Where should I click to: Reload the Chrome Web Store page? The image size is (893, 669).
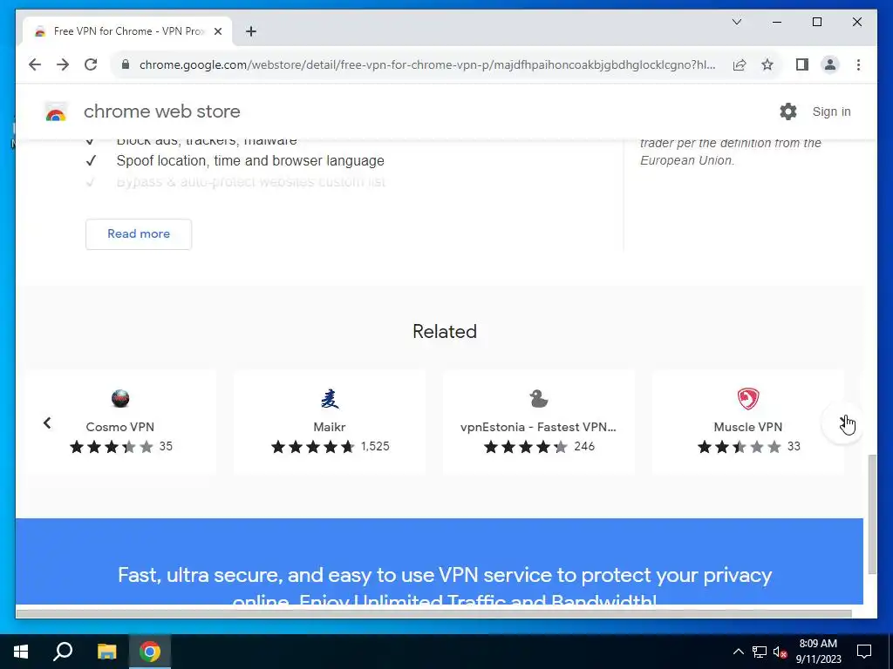click(91, 64)
